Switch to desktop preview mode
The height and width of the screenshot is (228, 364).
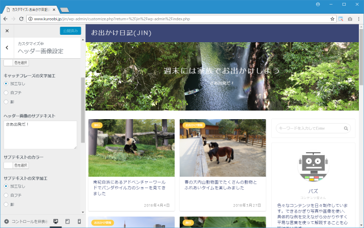[x=56, y=221]
